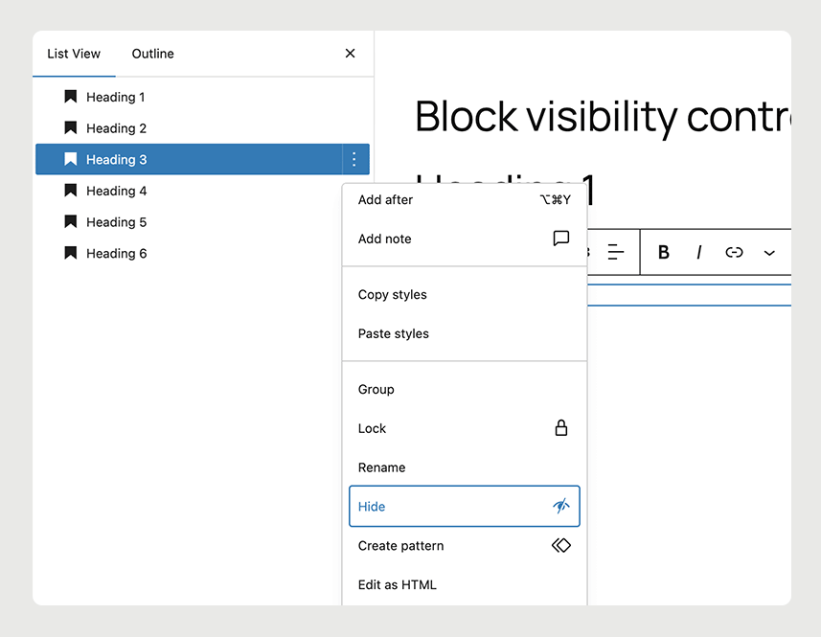
Task: Switch to the Outline tab
Action: (151, 54)
